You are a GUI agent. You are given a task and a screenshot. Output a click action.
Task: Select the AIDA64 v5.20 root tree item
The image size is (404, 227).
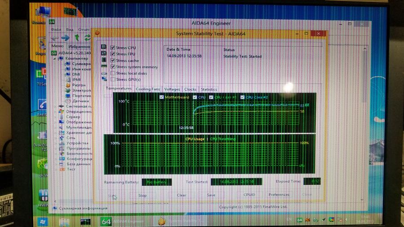pyautogui.click(x=71, y=53)
